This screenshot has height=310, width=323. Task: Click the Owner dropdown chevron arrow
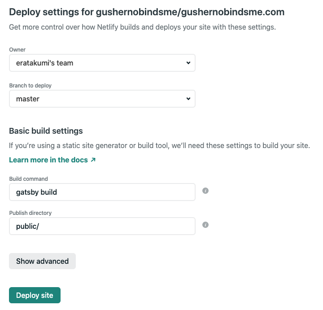(188, 63)
